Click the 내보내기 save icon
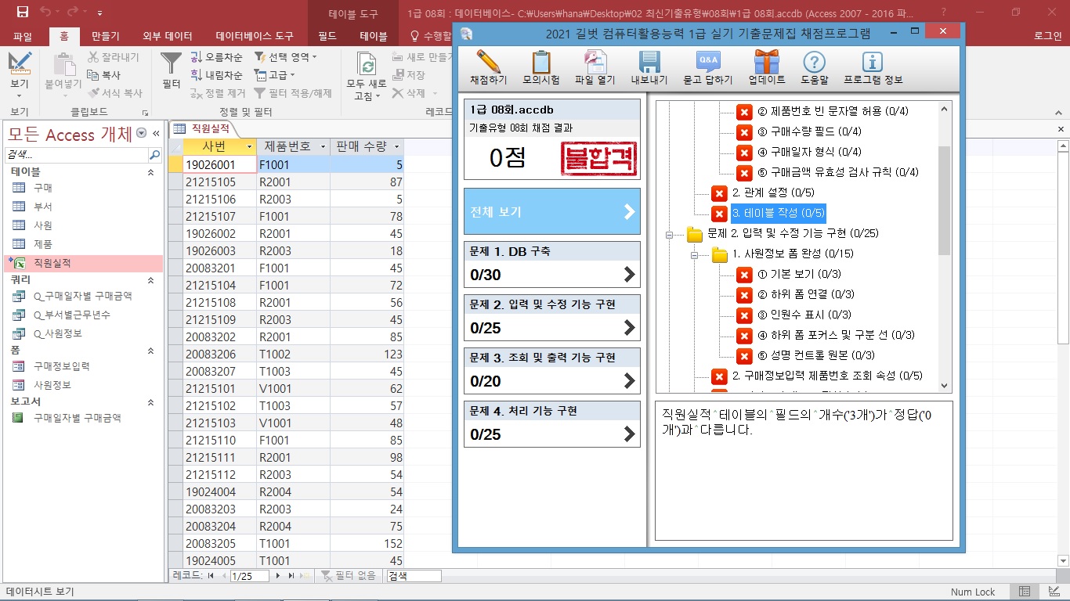Viewport: 1070px width, 601px height. click(x=649, y=63)
